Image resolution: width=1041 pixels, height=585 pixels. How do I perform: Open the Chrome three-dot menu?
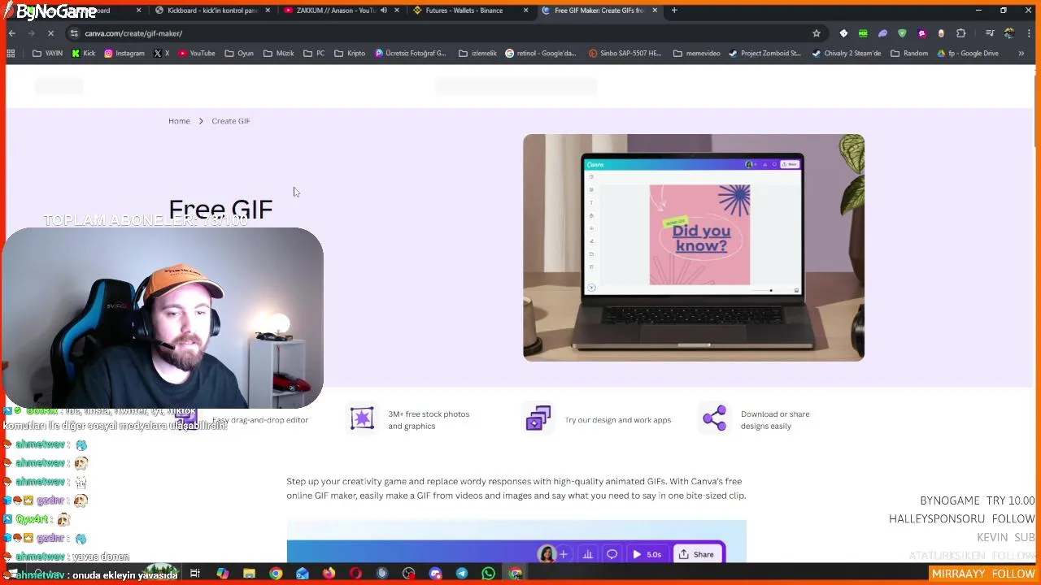pos(1029,33)
